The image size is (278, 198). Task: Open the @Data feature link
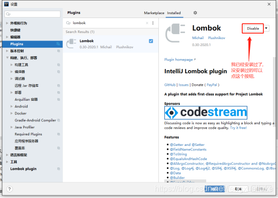coord(175,173)
